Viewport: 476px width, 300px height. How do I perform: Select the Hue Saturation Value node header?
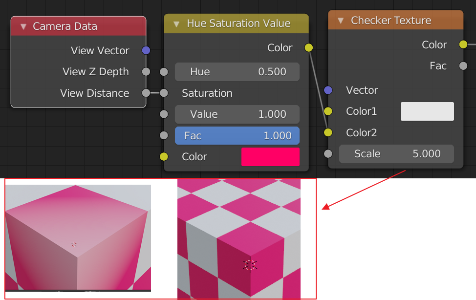coord(236,23)
